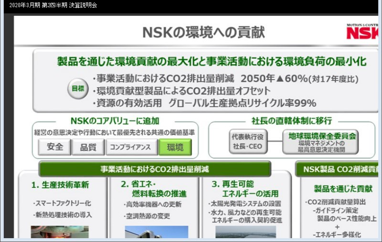382x242 pixels.
Task: Click the heading 製品を通じた貢献
Action: pyautogui.click(x=343, y=188)
